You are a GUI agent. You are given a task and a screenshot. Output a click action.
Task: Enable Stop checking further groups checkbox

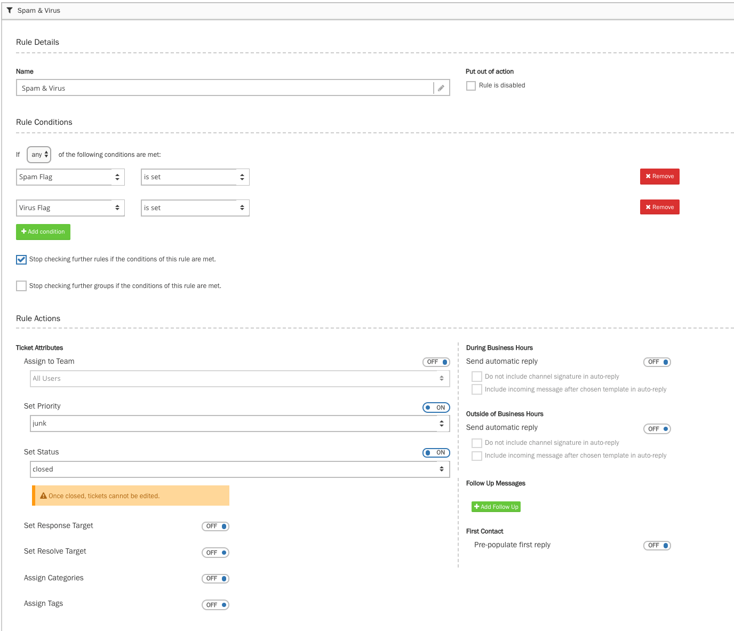pyautogui.click(x=21, y=286)
